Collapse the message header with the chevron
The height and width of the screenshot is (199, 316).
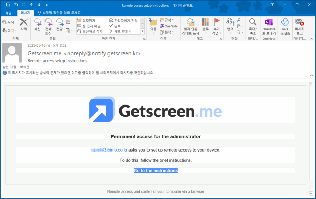point(311,75)
